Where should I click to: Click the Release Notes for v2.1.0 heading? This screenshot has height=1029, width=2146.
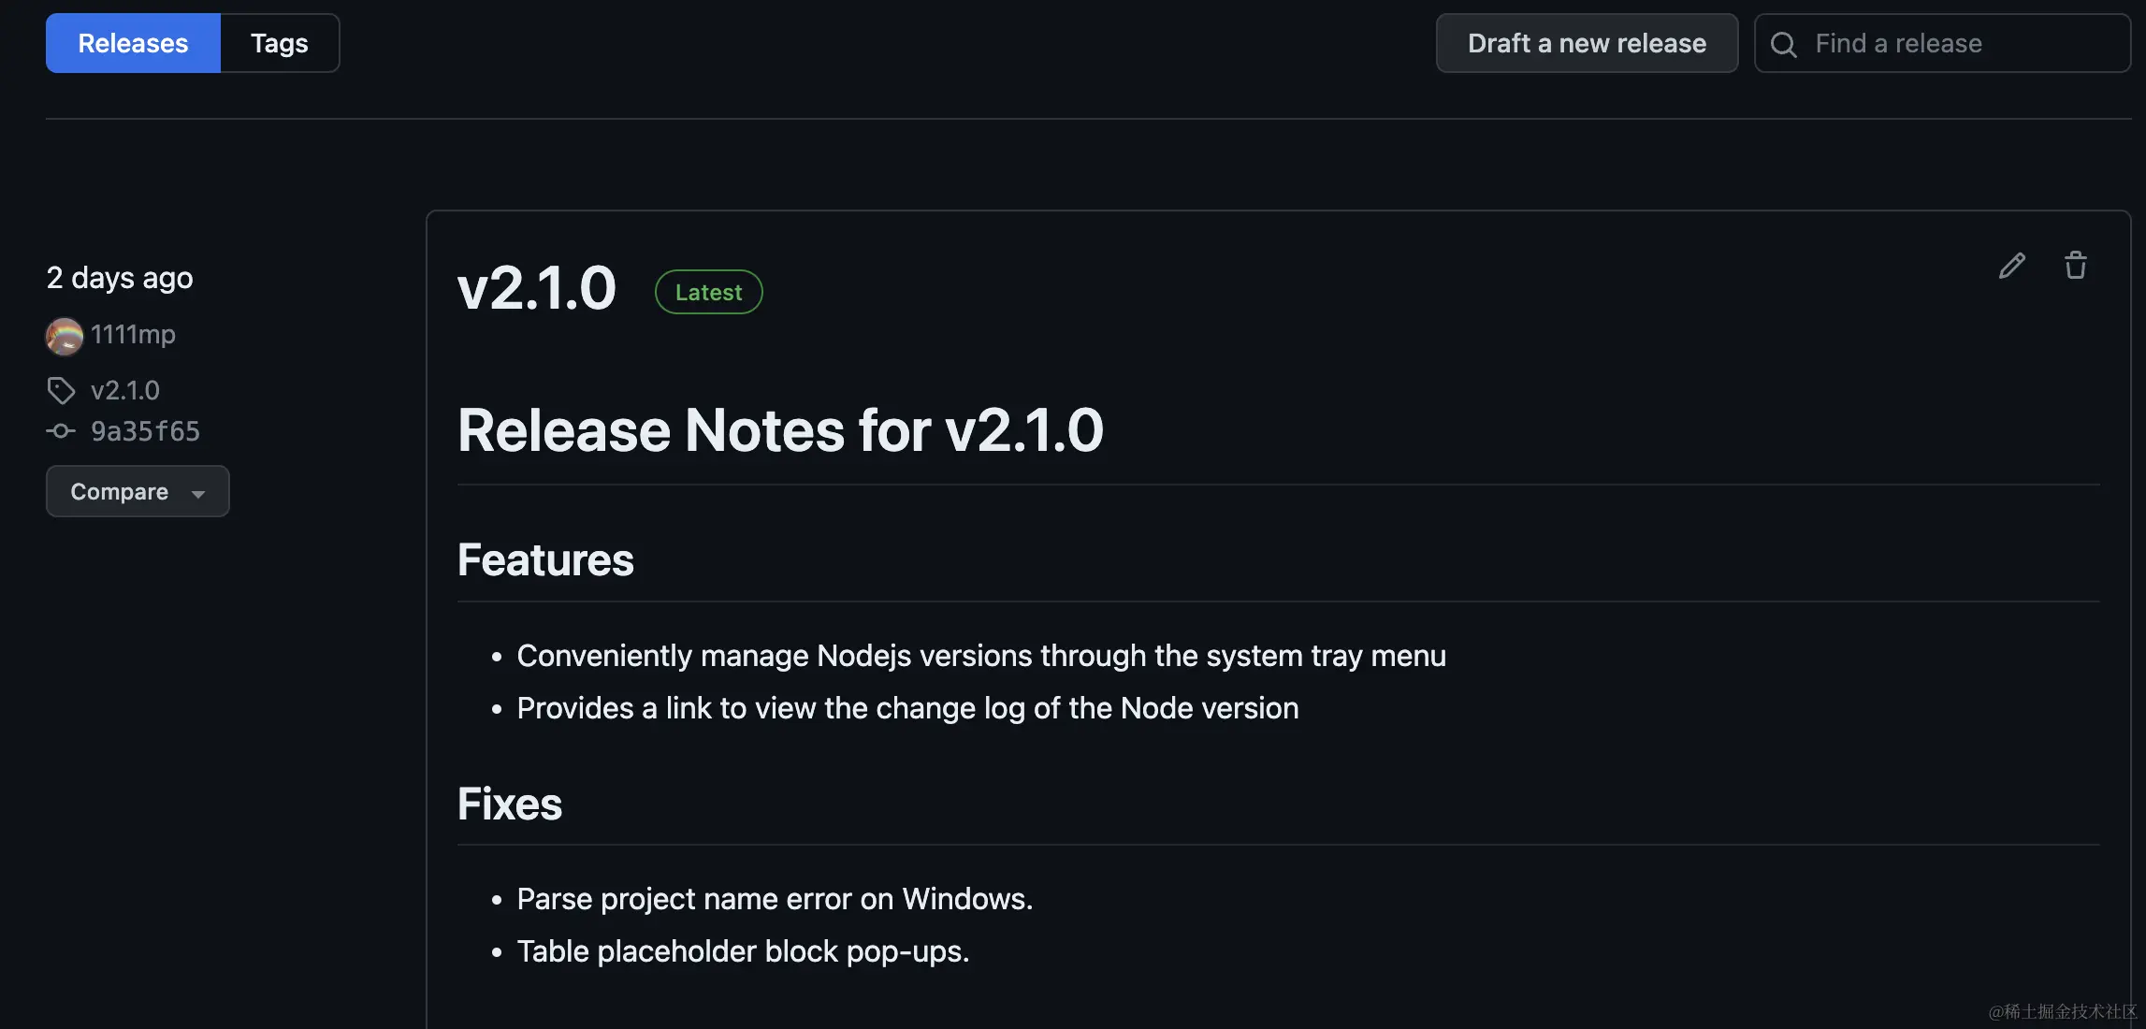pos(780,430)
